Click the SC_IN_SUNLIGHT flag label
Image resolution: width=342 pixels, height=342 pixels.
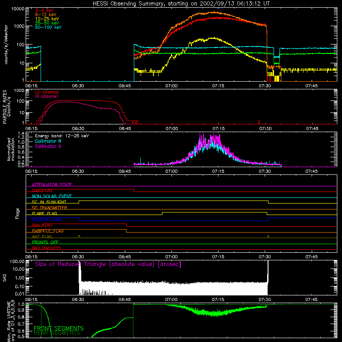point(49,202)
